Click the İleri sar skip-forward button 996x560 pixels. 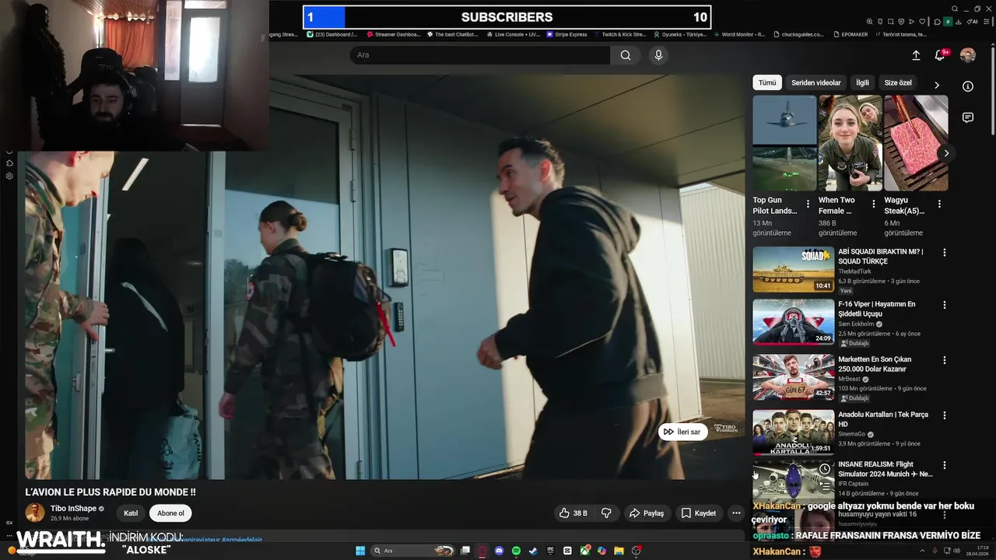coord(682,432)
